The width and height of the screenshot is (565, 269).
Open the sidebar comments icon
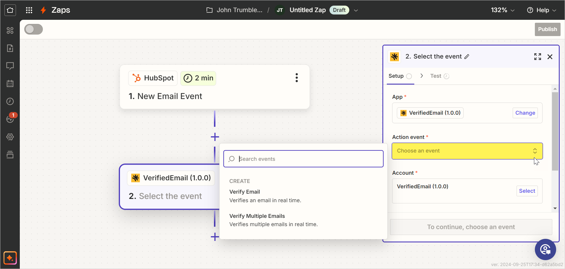[10, 66]
